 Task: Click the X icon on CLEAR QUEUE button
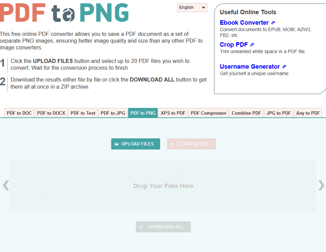click(173, 144)
